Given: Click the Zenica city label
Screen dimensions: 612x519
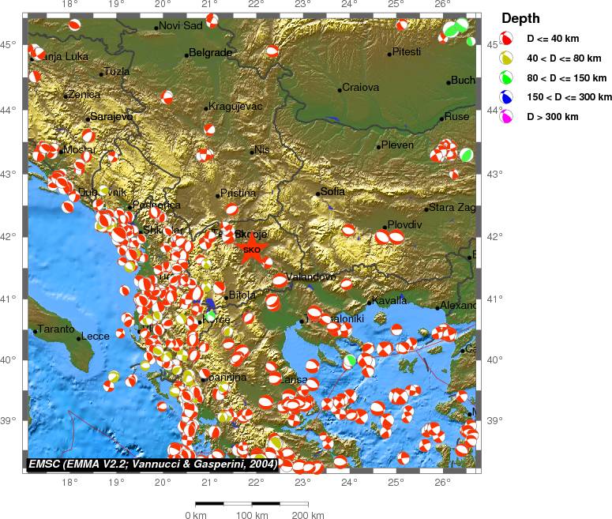Looking at the screenshot, I should (x=84, y=94).
